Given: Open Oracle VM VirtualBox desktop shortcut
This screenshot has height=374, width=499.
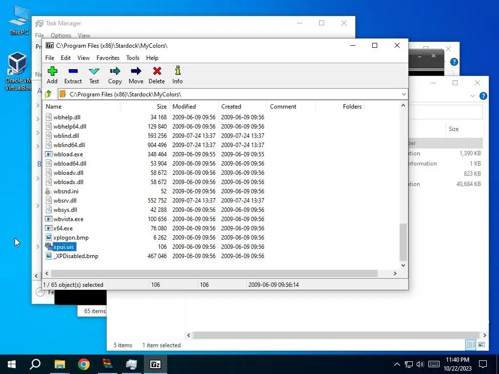Looking at the screenshot, I should point(18,71).
